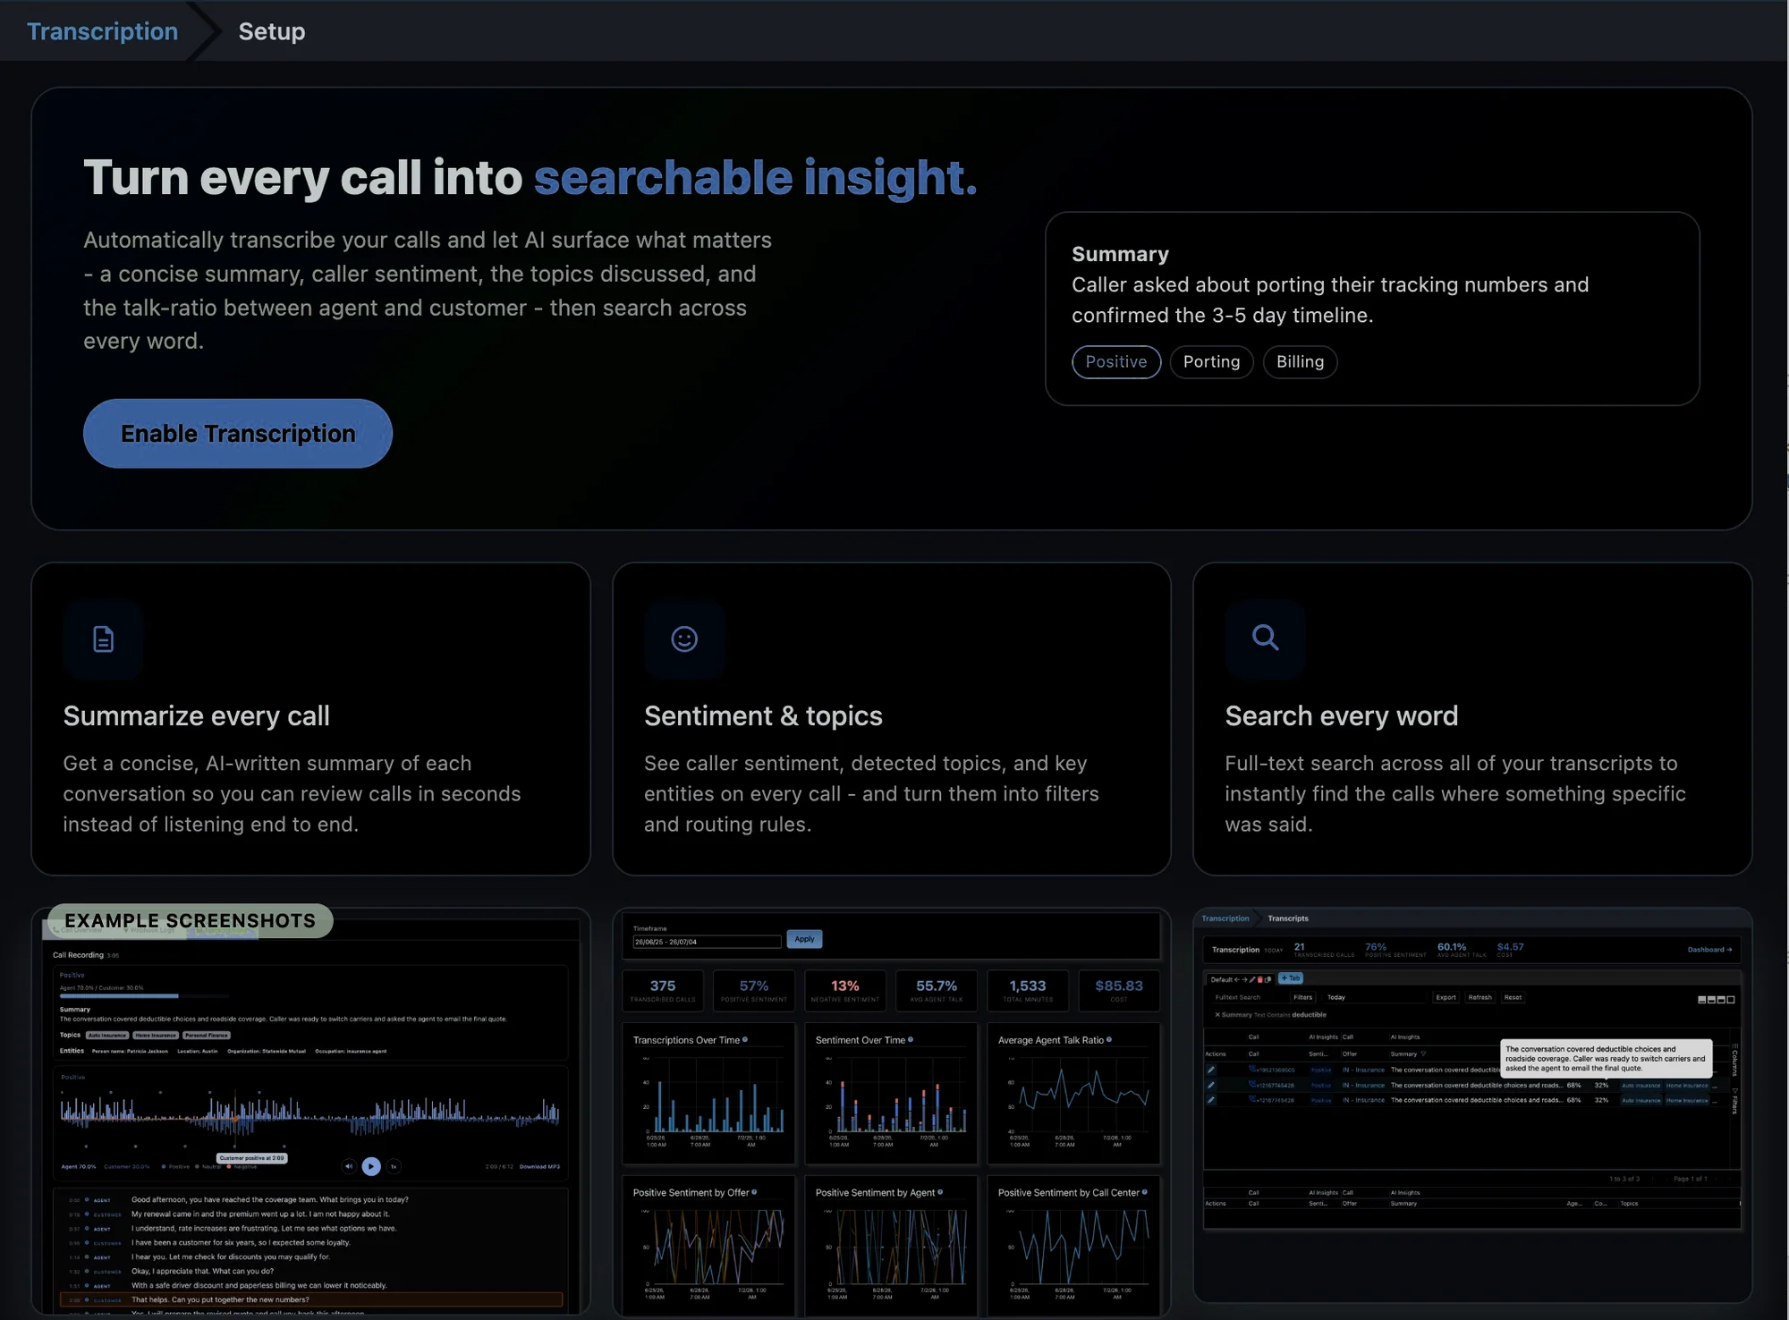Click the document icon above Summarize every call

(104, 639)
